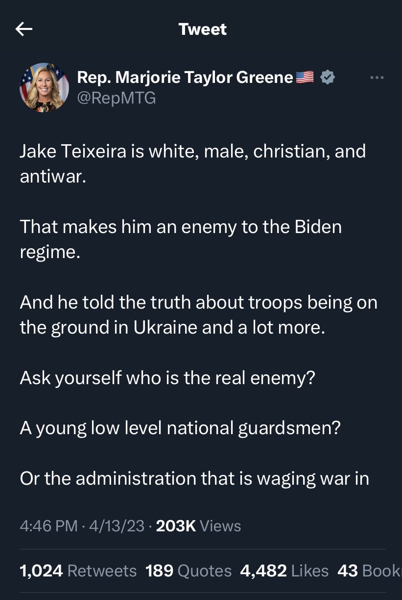The width and height of the screenshot is (402, 600).
Task: Tap the "administration that is waging war" line
Action: pos(194,478)
